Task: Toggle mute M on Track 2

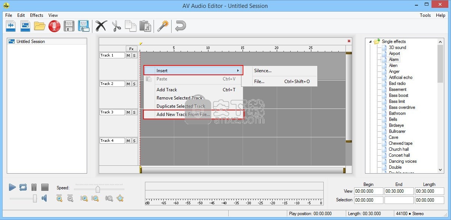Action: 128,84
